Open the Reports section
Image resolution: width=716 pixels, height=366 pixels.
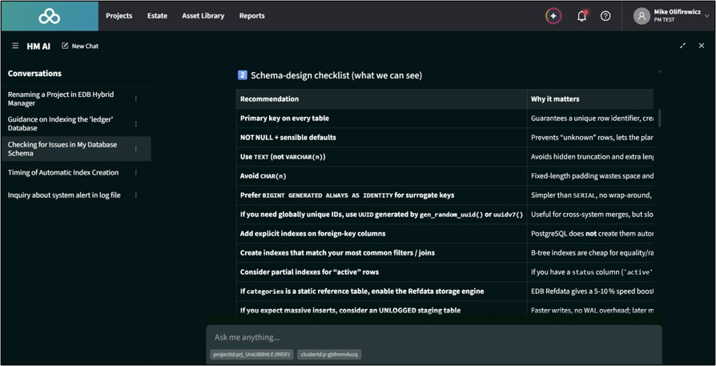pyautogui.click(x=252, y=16)
